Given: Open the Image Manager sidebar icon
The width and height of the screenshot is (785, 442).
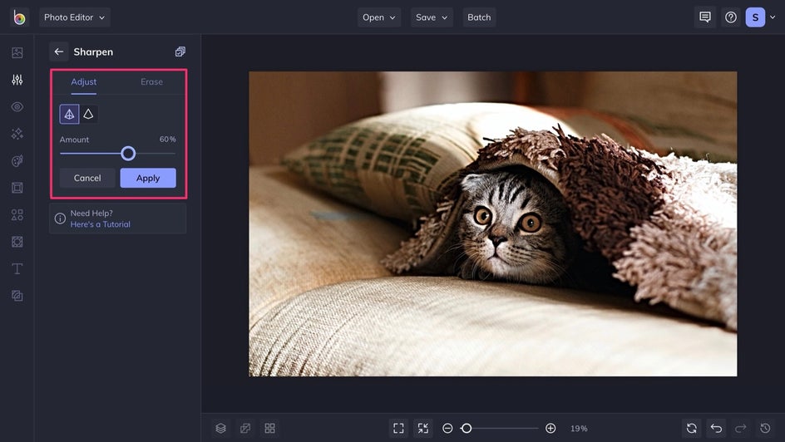Looking at the screenshot, I should pos(17,52).
